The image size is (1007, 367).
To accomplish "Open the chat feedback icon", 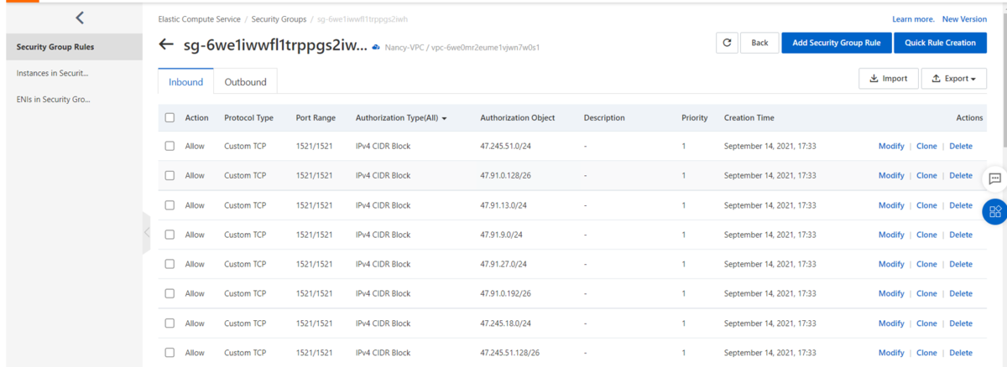I will pyautogui.click(x=995, y=178).
